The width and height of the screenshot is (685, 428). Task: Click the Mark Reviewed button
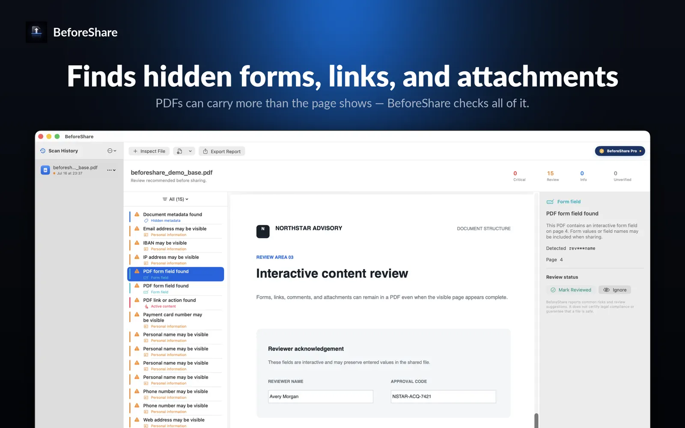pyautogui.click(x=571, y=290)
